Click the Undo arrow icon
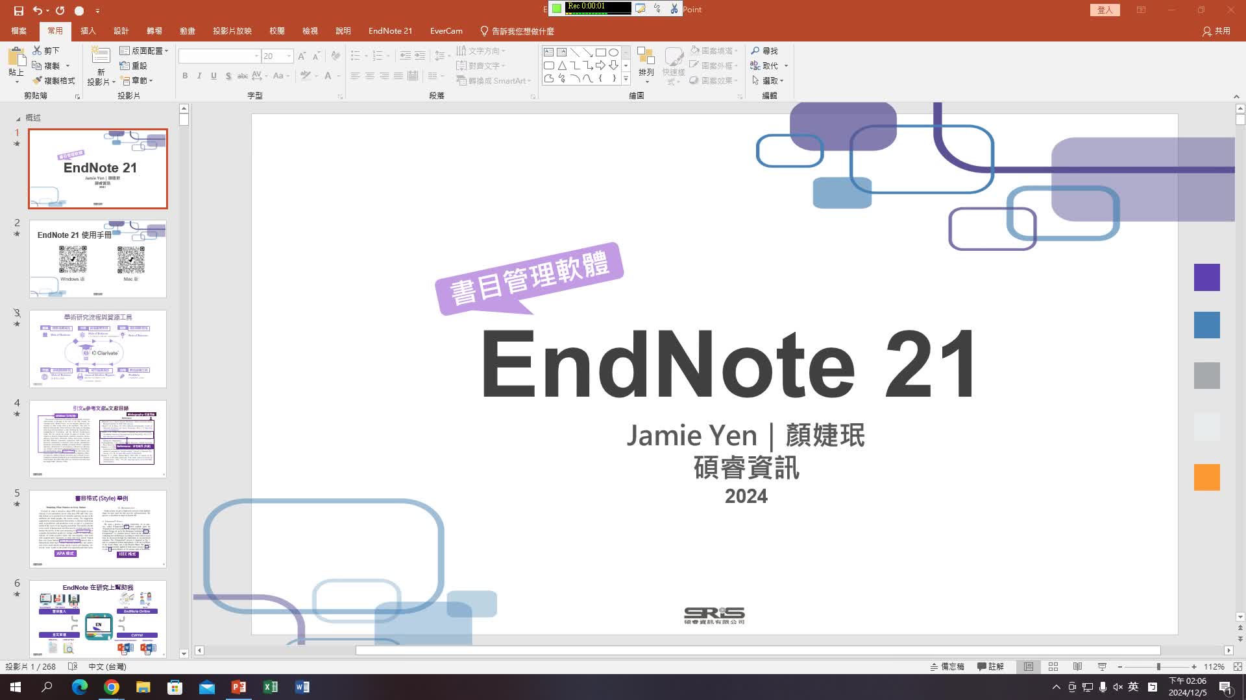The image size is (1246, 700). point(38,10)
